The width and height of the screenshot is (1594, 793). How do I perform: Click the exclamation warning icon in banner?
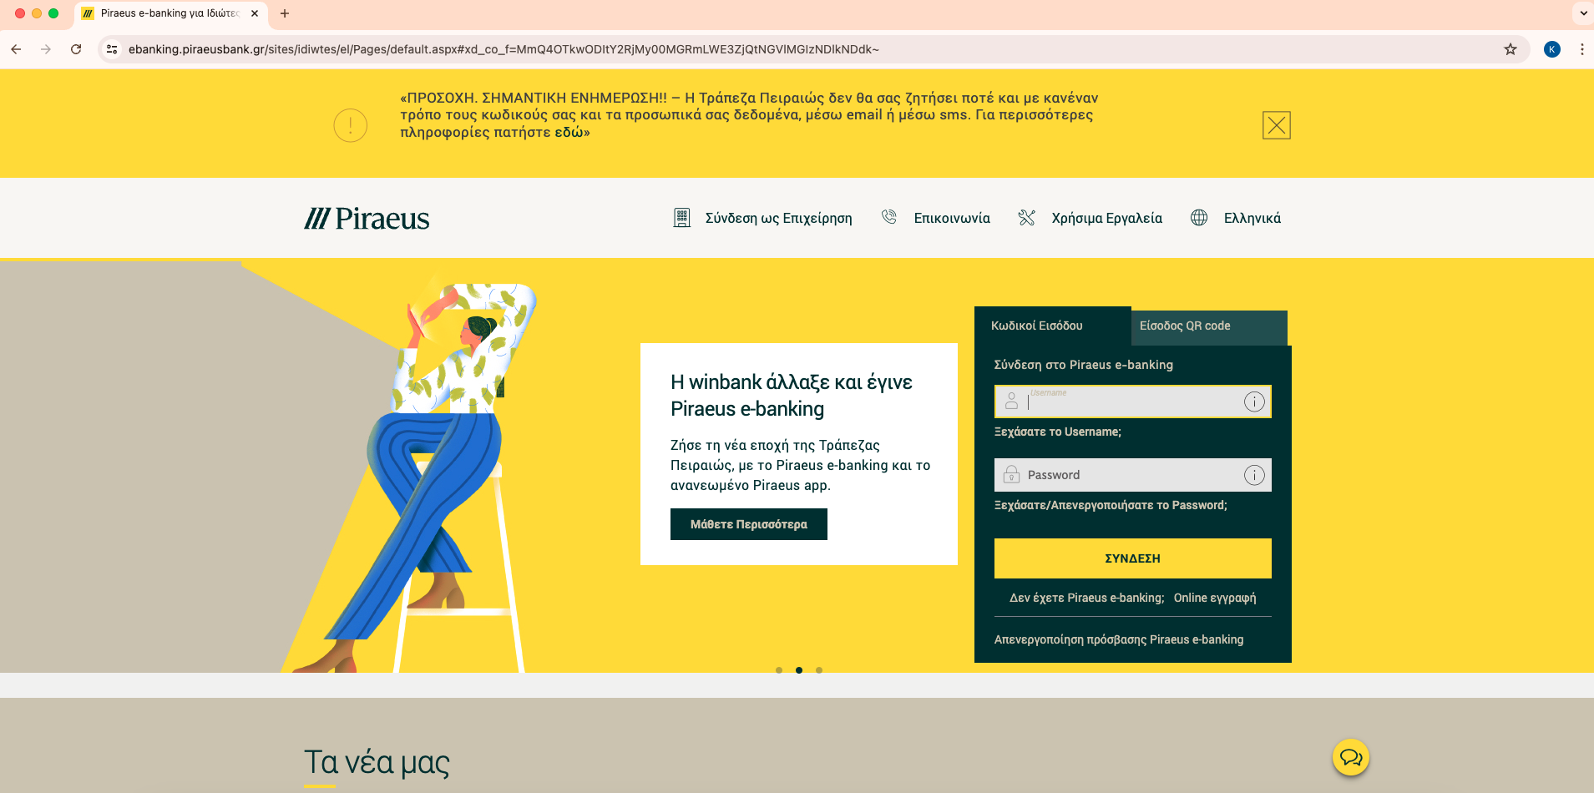click(x=351, y=125)
